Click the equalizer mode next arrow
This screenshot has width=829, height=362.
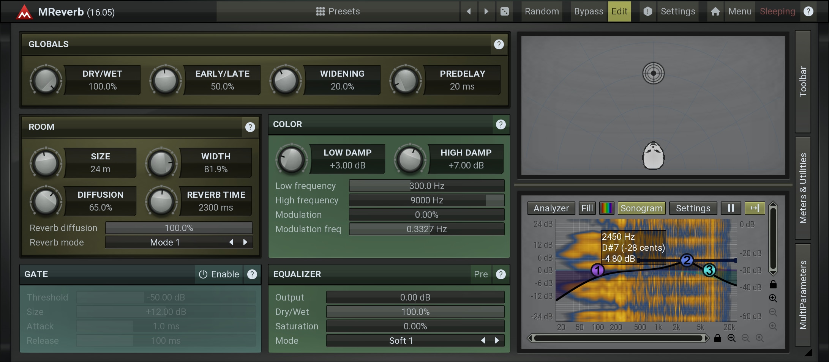coord(497,340)
